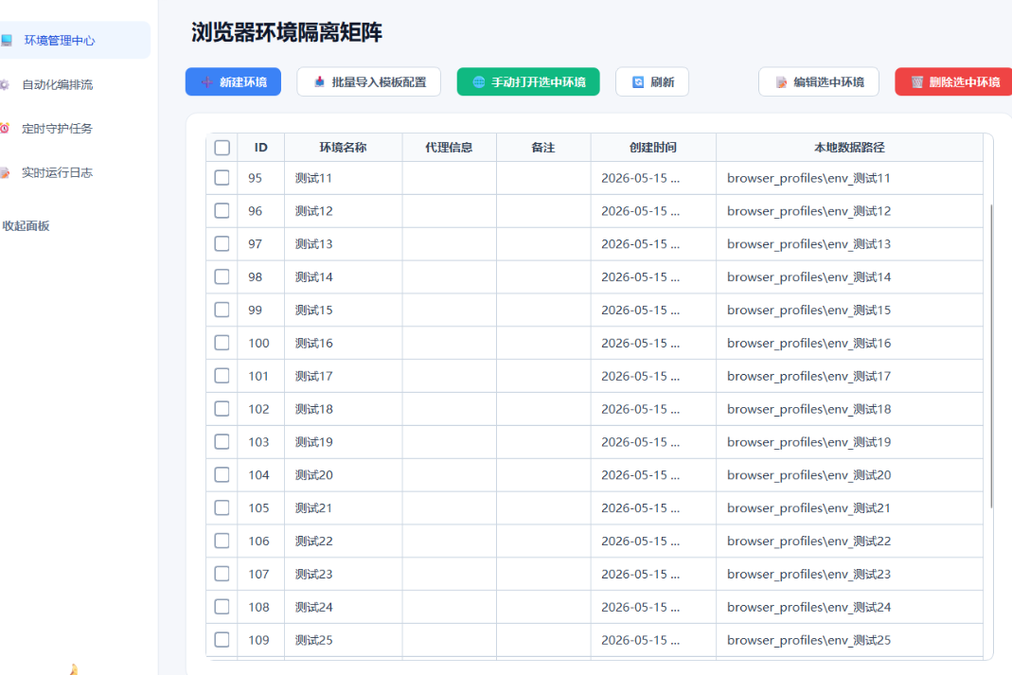1012x675 pixels.
Task: Click the ID column header
Action: click(260, 148)
